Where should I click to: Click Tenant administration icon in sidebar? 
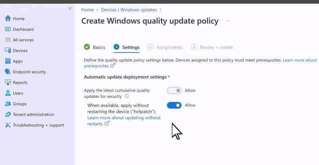tap(8, 114)
